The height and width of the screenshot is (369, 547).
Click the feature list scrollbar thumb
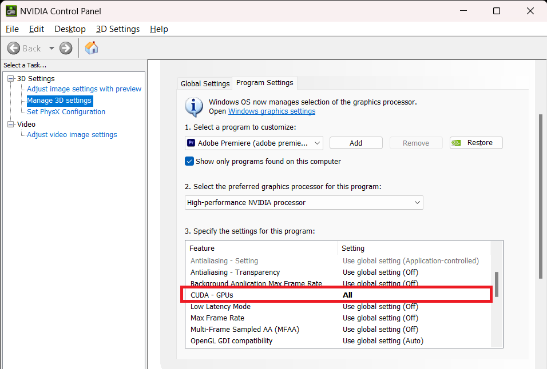click(497, 284)
